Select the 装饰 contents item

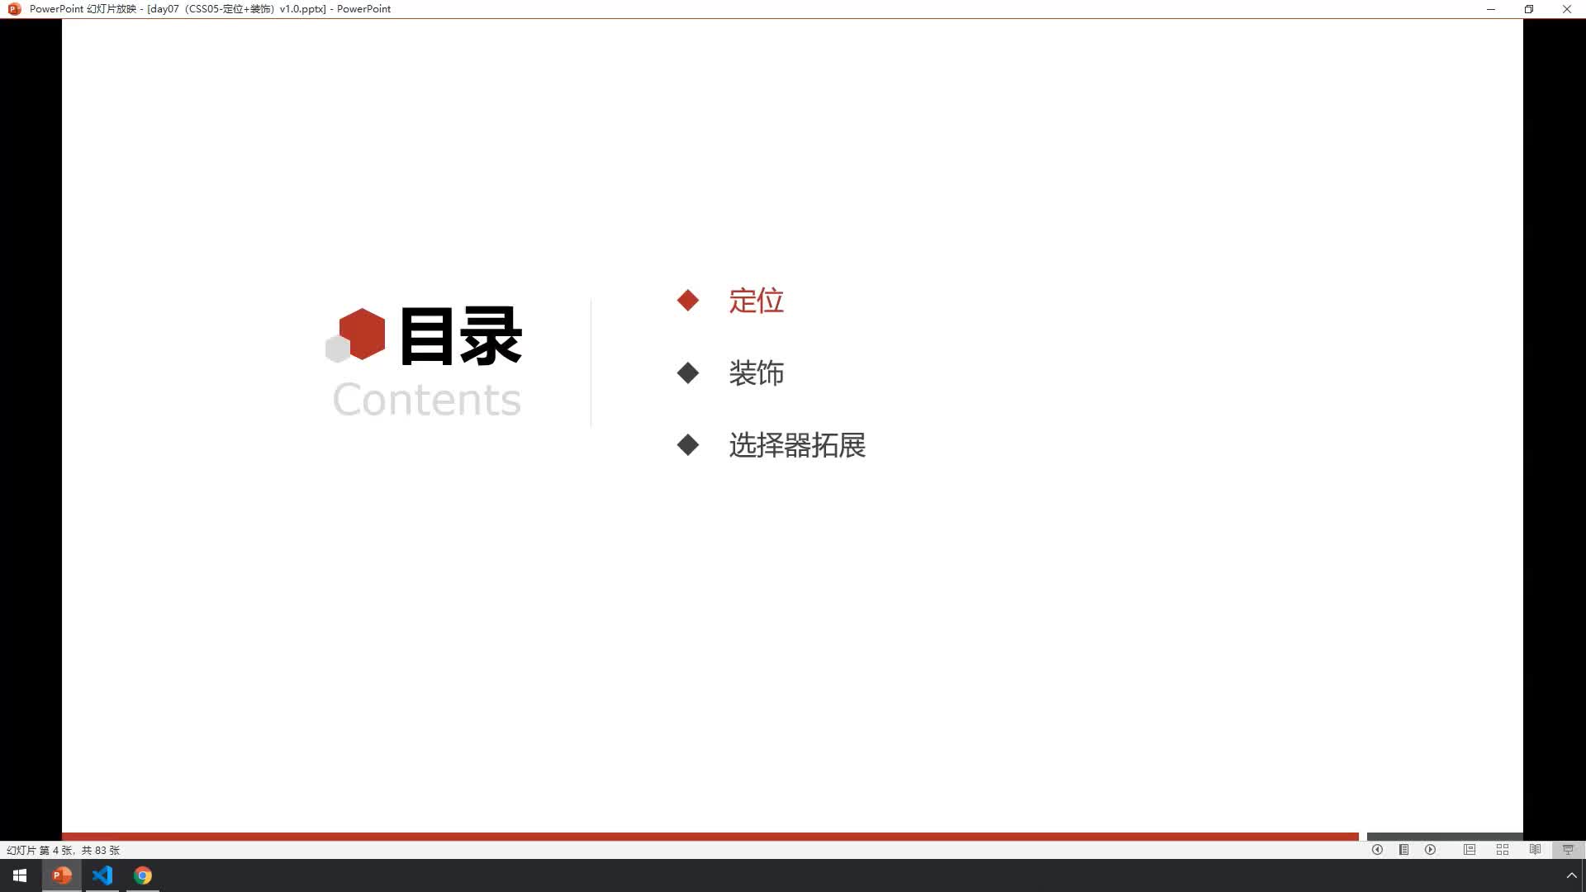coord(755,372)
